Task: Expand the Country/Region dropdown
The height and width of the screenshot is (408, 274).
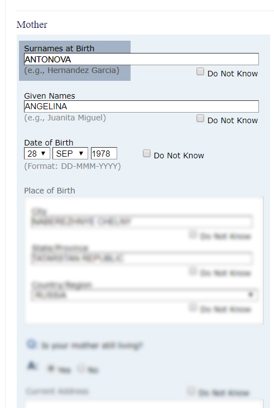Action: pos(145,294)
